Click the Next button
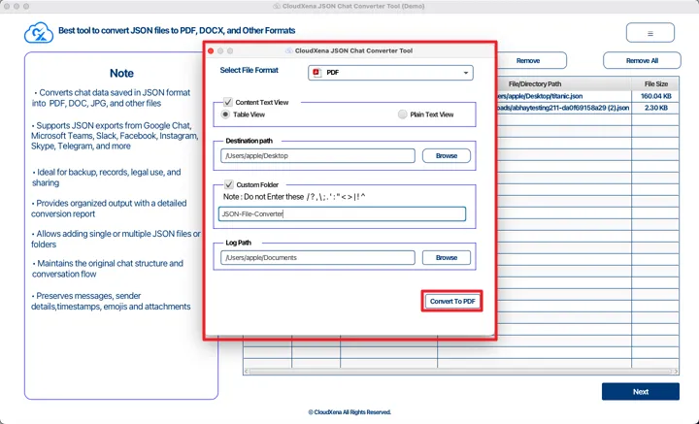699x424 pixels. tap(640, 392)
